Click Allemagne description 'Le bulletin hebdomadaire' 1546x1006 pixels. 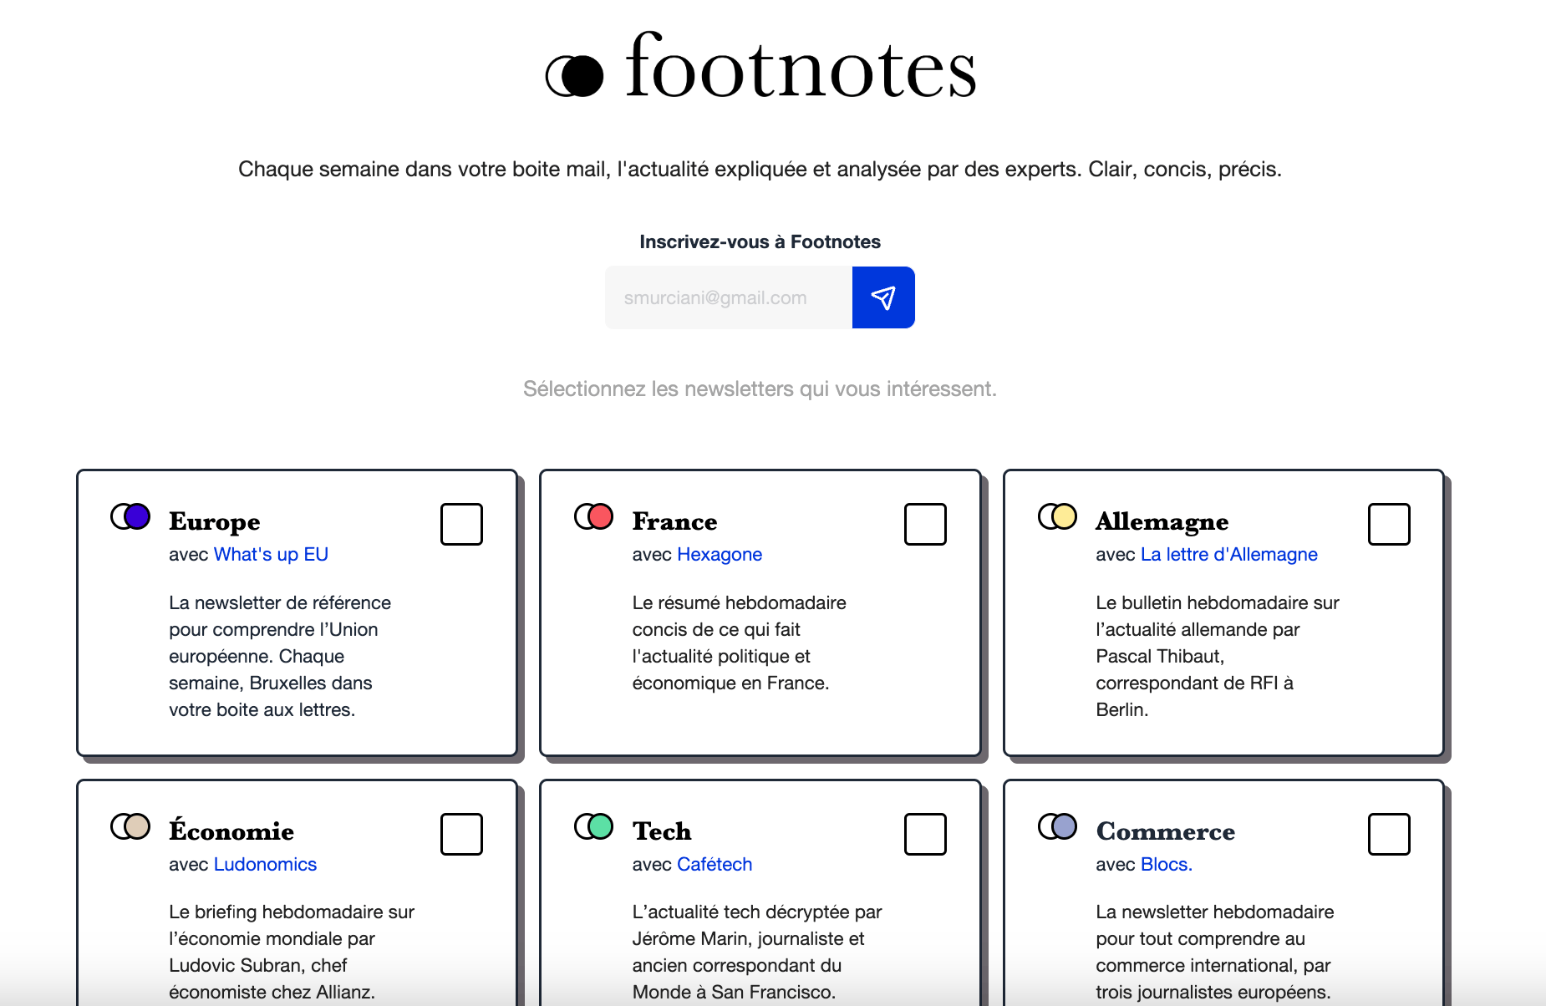1218,656
